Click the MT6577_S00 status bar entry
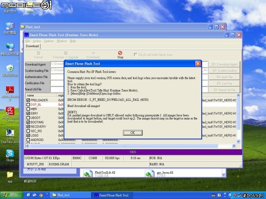This screenshot has height=199, width=266. 35,164
